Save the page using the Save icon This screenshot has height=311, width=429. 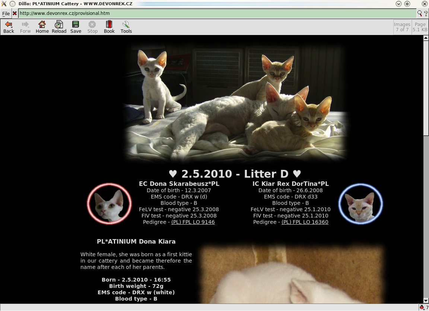click(x=76, y=25)
